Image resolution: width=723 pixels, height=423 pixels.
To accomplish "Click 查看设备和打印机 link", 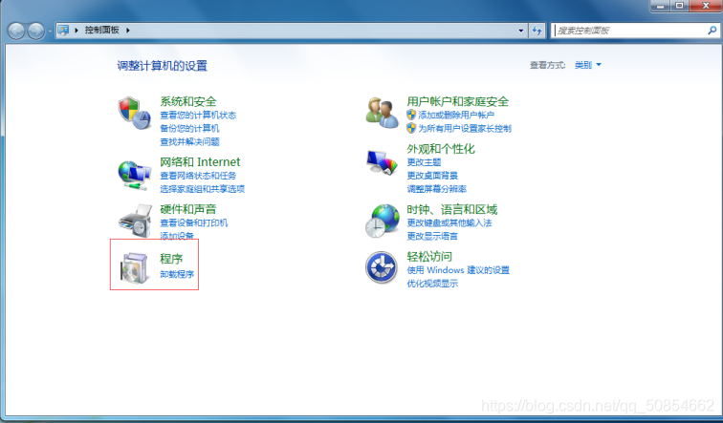I will (193, 222).
